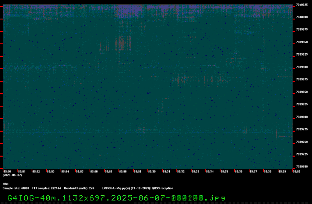
Task: Select the 7039800 frequency scale value
Action: point(302,117)
